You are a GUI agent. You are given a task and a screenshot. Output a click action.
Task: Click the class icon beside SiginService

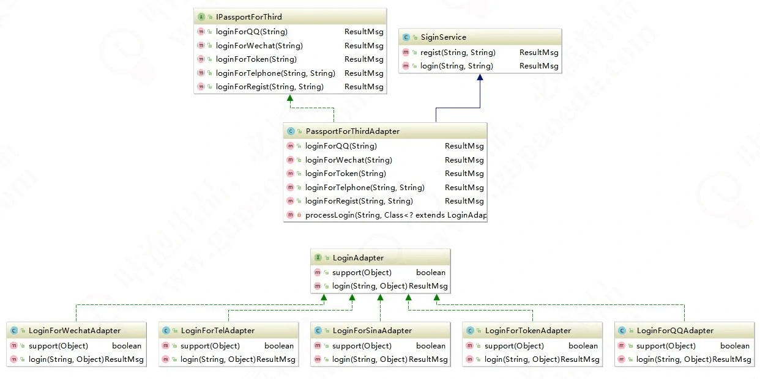[406, 37]
